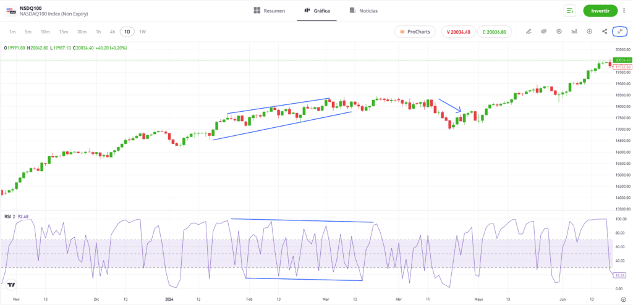Select the 1W timeframe

143,31
